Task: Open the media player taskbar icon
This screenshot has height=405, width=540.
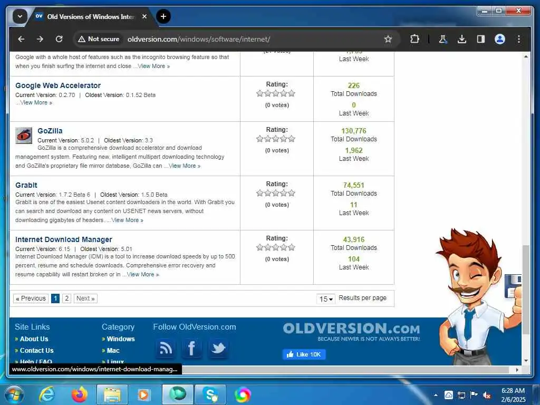Action: pos(143,394)
